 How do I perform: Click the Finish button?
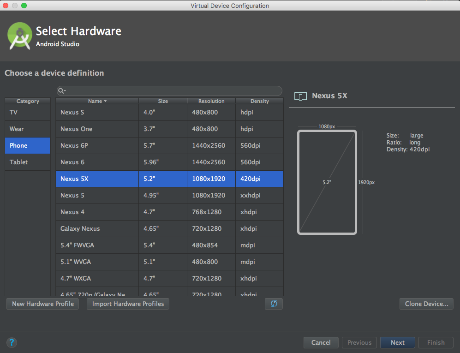[x=436, y=342]
